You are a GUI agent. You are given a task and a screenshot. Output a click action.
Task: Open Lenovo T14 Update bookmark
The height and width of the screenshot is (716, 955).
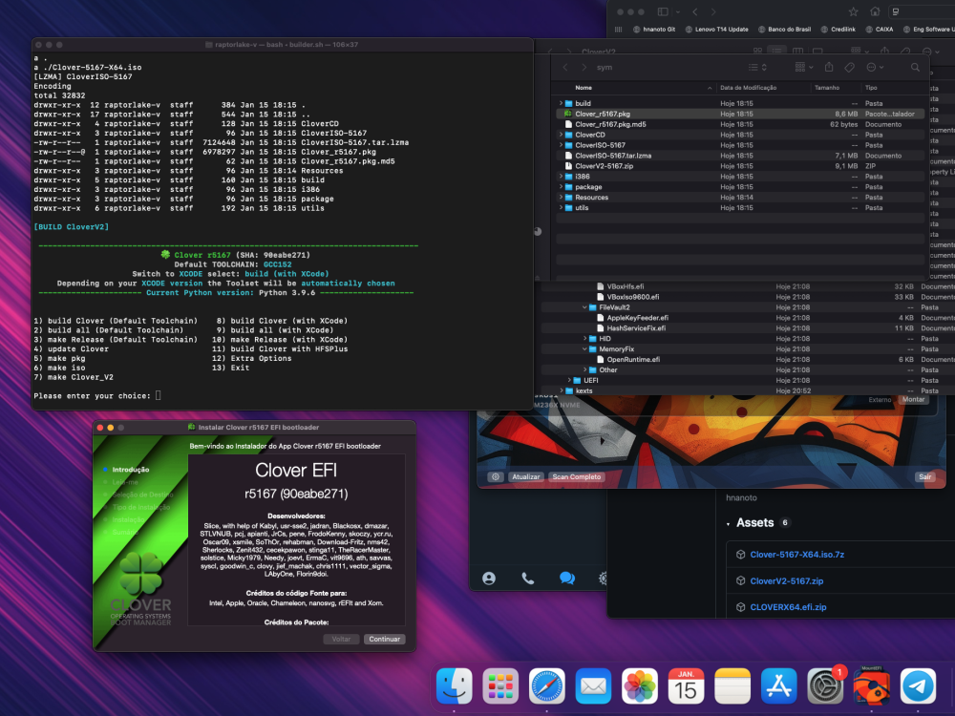(716, 30)
